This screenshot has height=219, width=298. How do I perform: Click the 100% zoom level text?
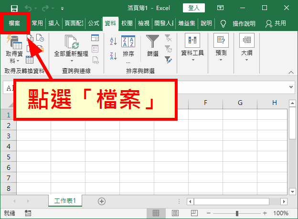pyautogui.click(x=281, y=213)
